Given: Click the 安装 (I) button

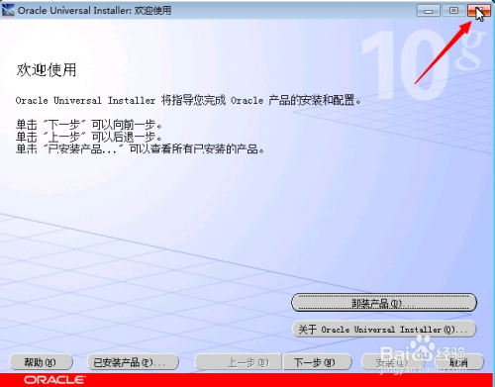Looking at the screenshot, I should pyautogui.click(x=394, y=362).
